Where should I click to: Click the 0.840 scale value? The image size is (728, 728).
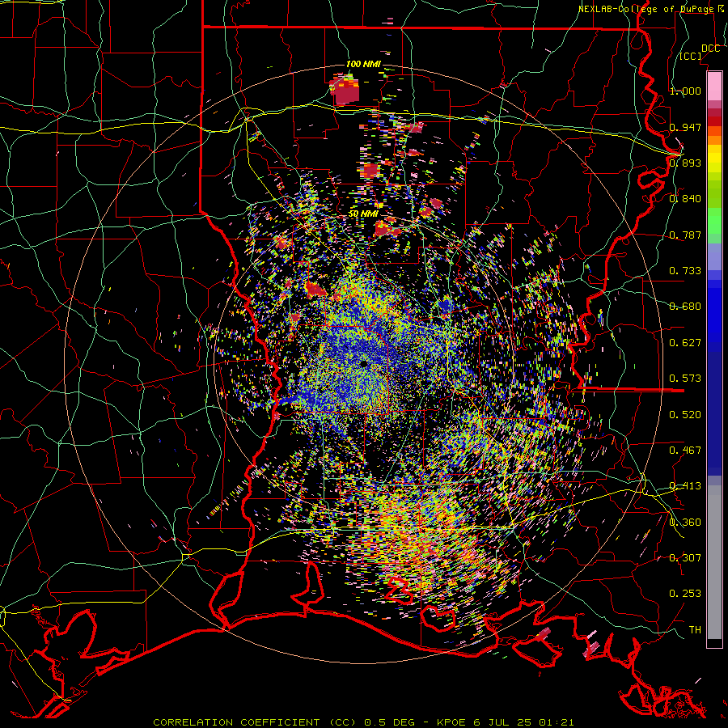[685, 198]
